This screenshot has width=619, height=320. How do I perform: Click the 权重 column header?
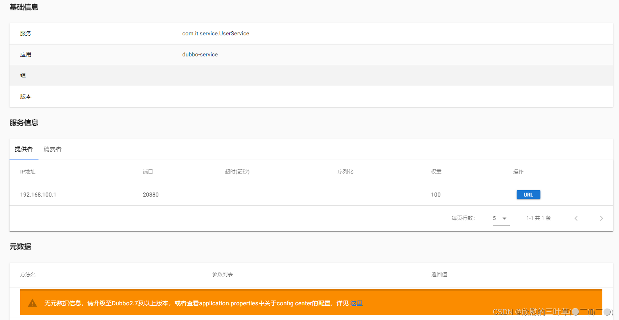pyautogui.click(x=436, y=172)
